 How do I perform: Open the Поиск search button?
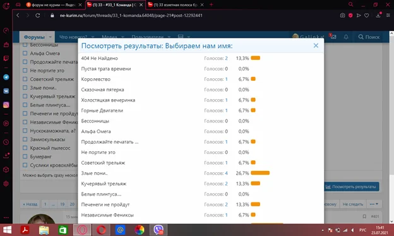pyautogui.click(x=369, y=37)
